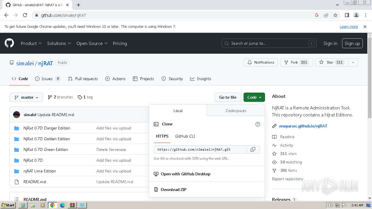The width and height of the screenshot is (372, 209).
Task: Click the Learn more link
Action: coord(349,27)
